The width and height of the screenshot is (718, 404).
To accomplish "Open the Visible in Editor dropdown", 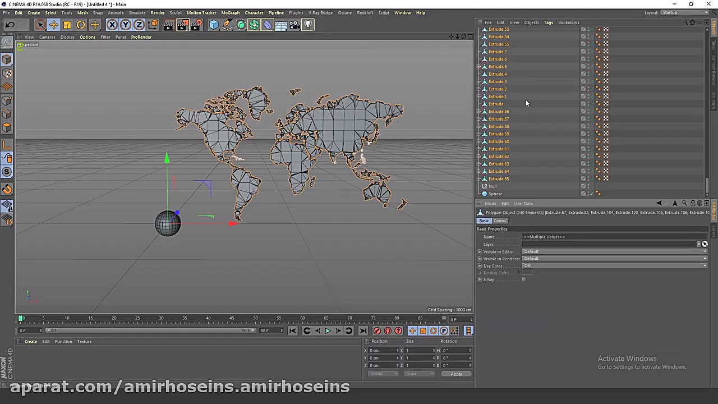I will point(614,251).
